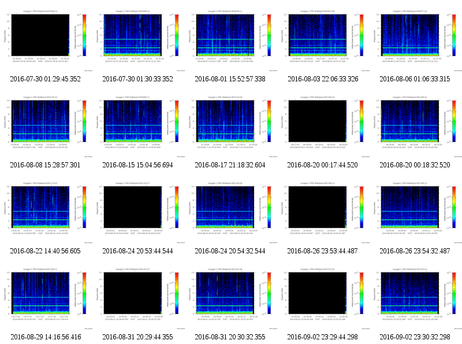462x344 pixels.
Task: Choose the label reading "2016-08-29 14:16:56.416"
Action: 46,337
